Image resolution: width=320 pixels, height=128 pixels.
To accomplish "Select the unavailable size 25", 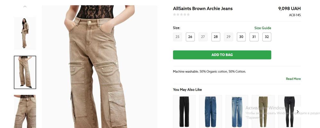I will click(178, 37).
